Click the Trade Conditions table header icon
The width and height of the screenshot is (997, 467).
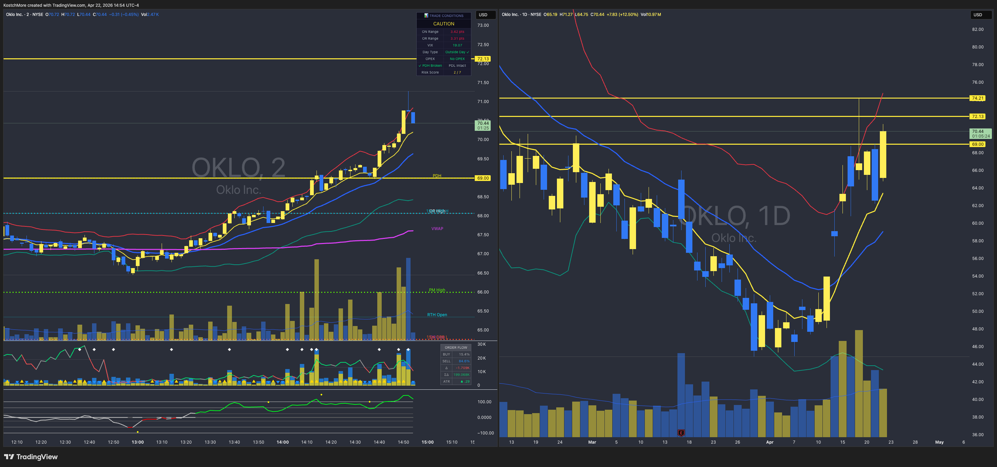[x=426, y=16]
